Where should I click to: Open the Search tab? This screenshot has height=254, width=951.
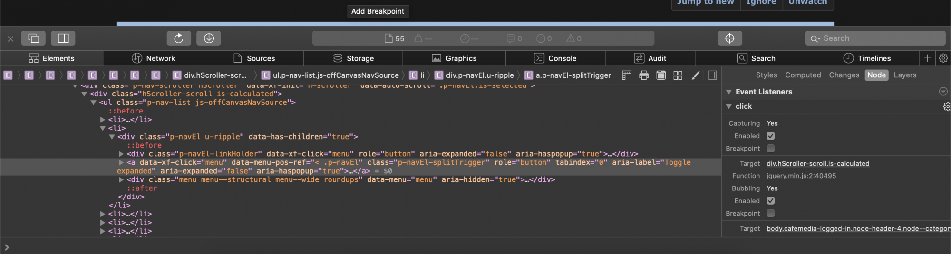coord(755,58)
